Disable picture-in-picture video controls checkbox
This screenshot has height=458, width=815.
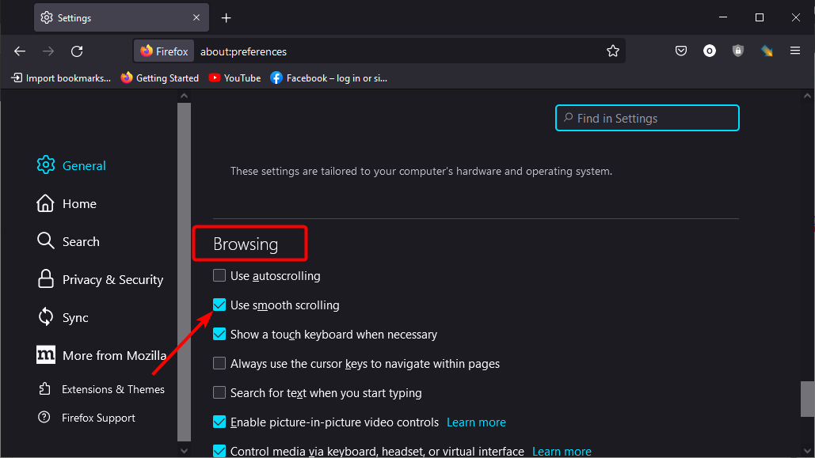click(219, 422)
